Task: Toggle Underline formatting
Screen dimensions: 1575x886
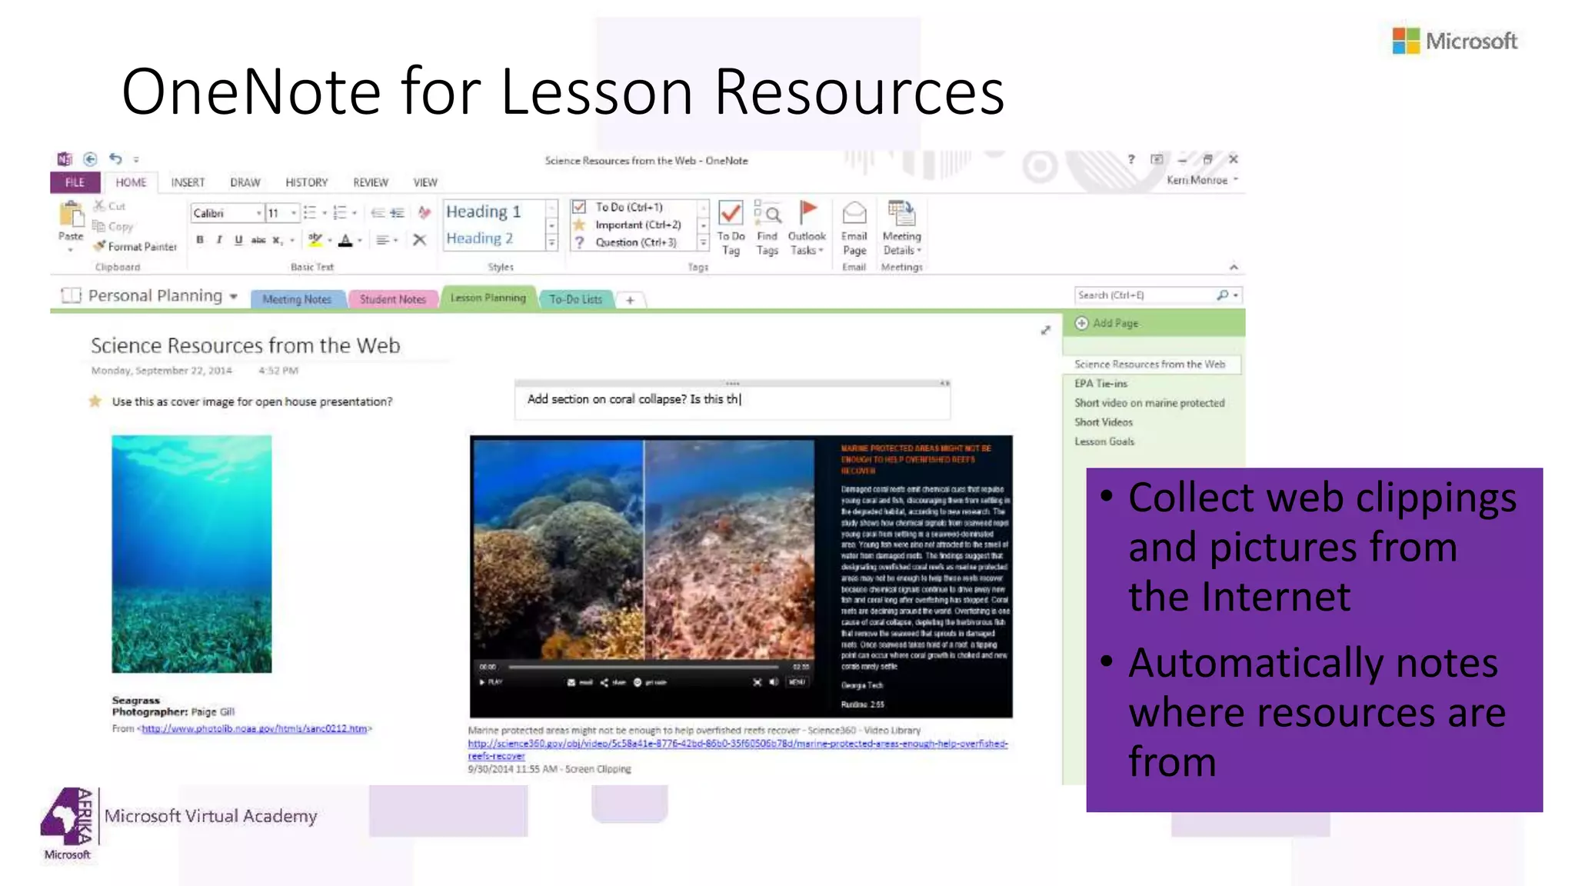Action: coord(238,240)
